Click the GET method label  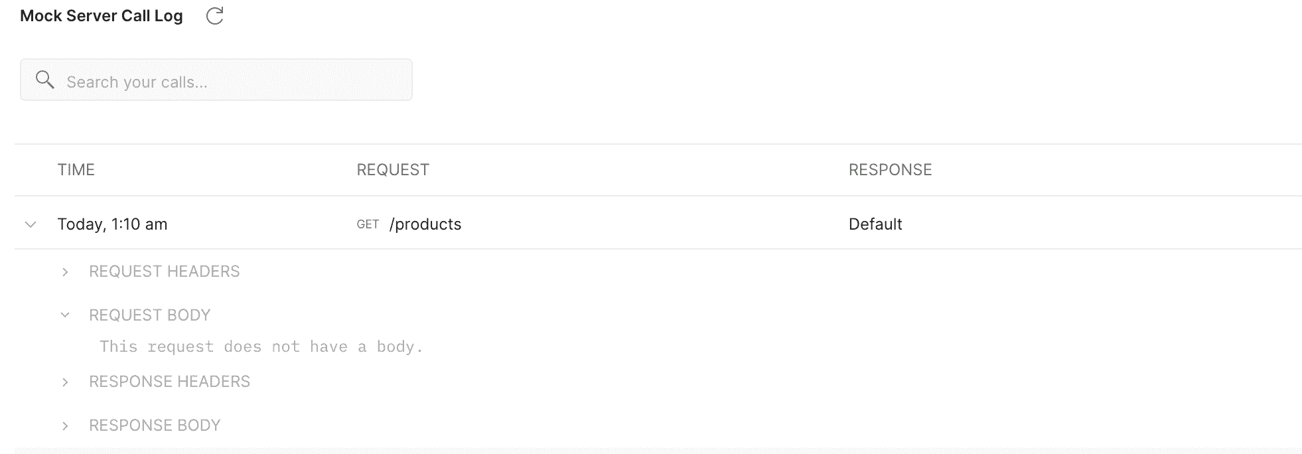coord(368,224)
